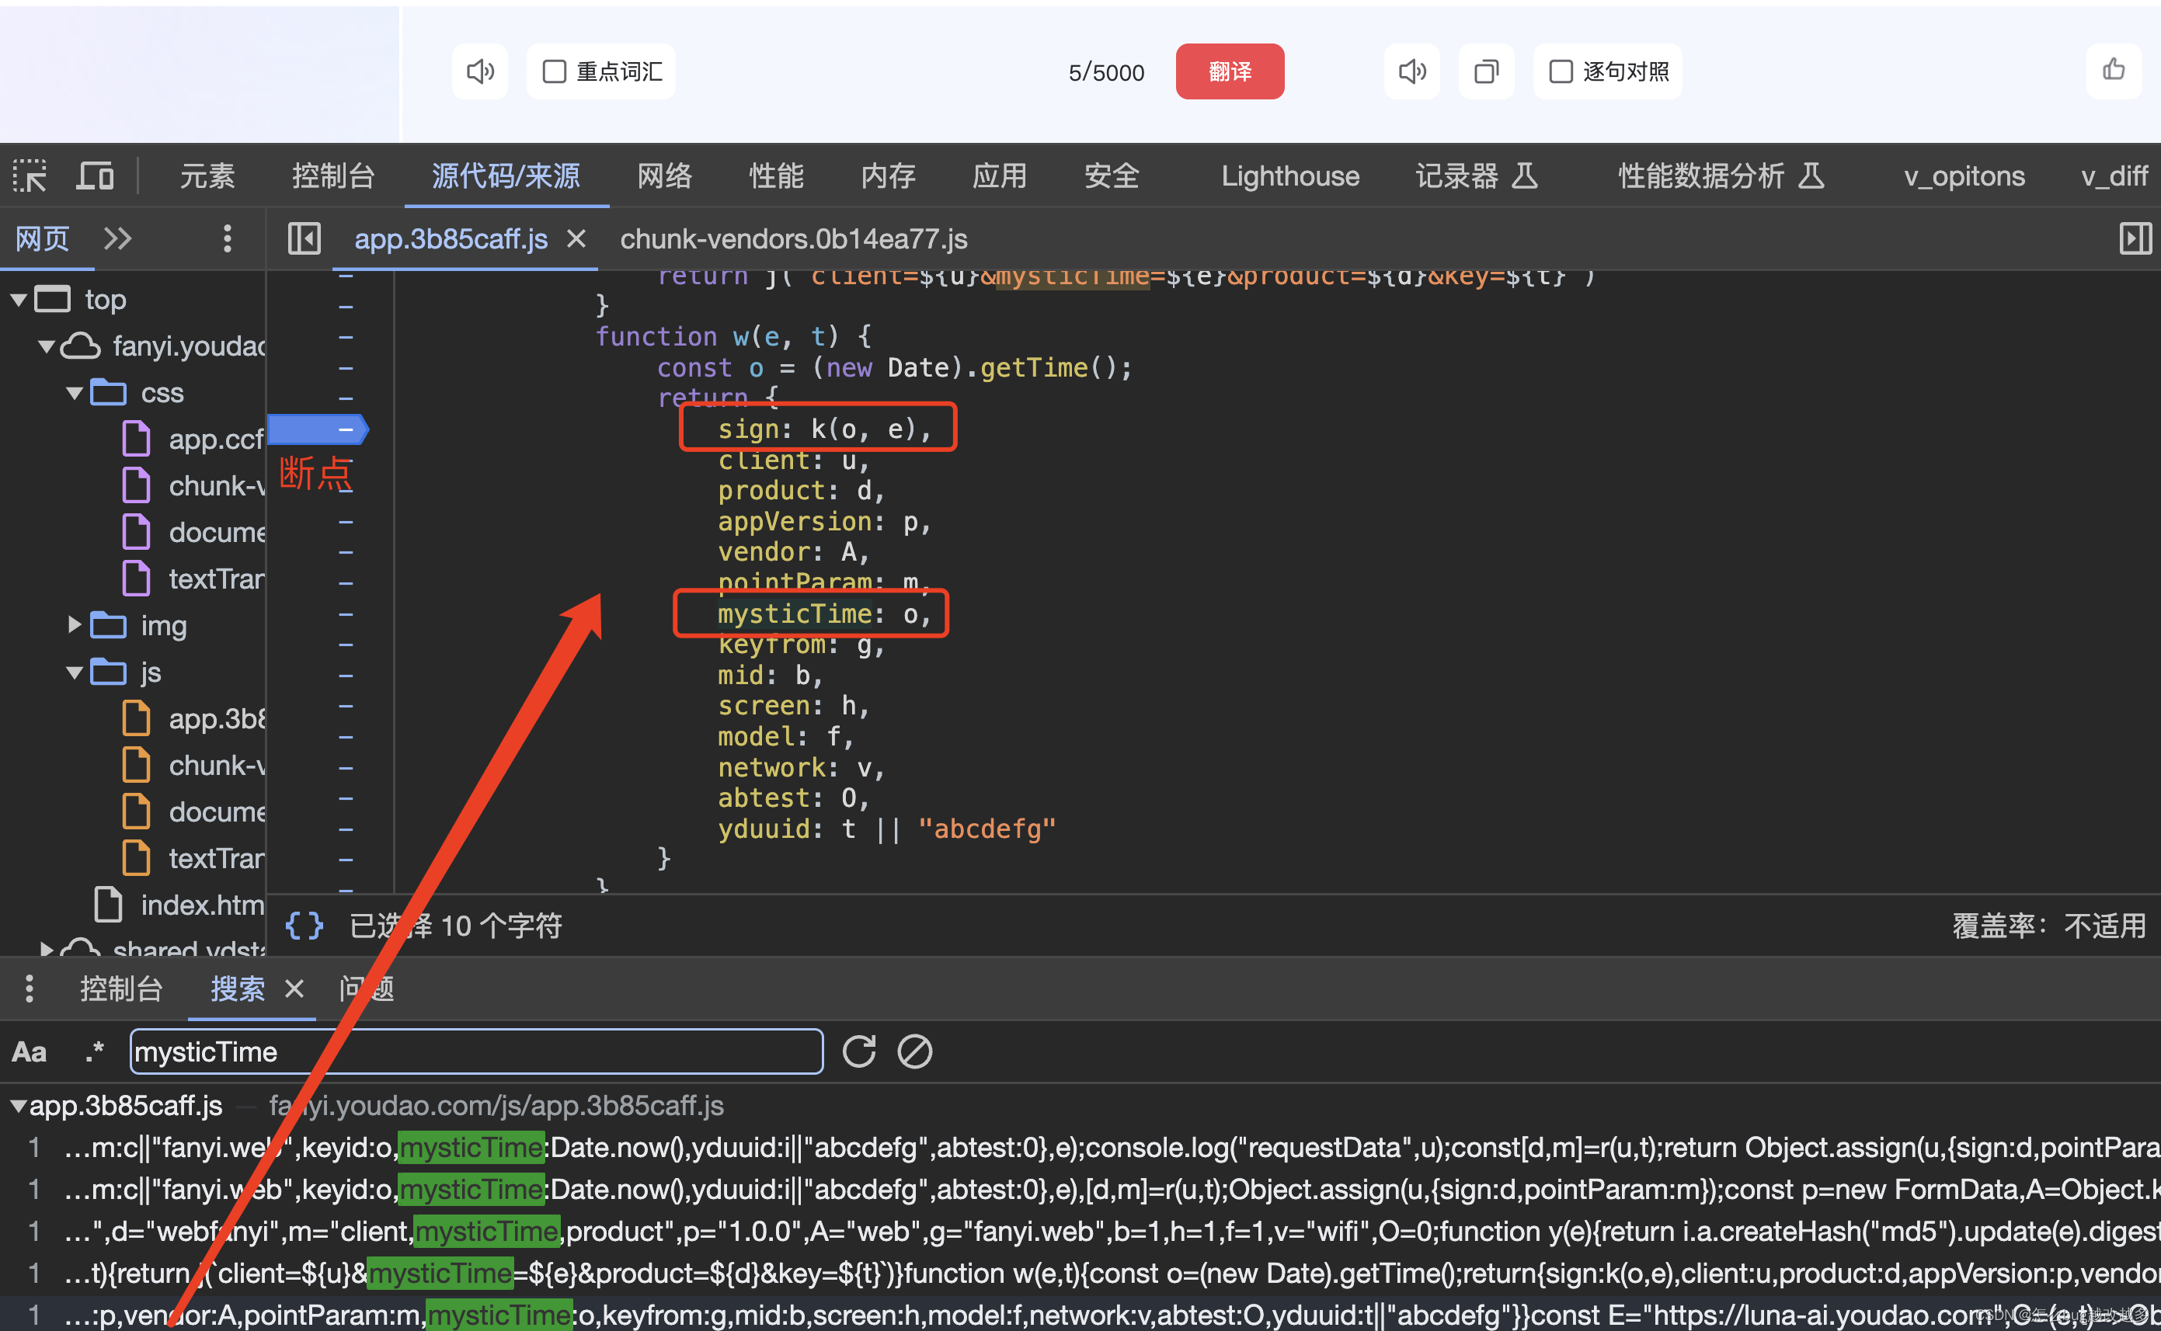Enable the 重点词汇 checkbox
The height and width of the screenshot is (1331, 2161).
click(554, 71)
